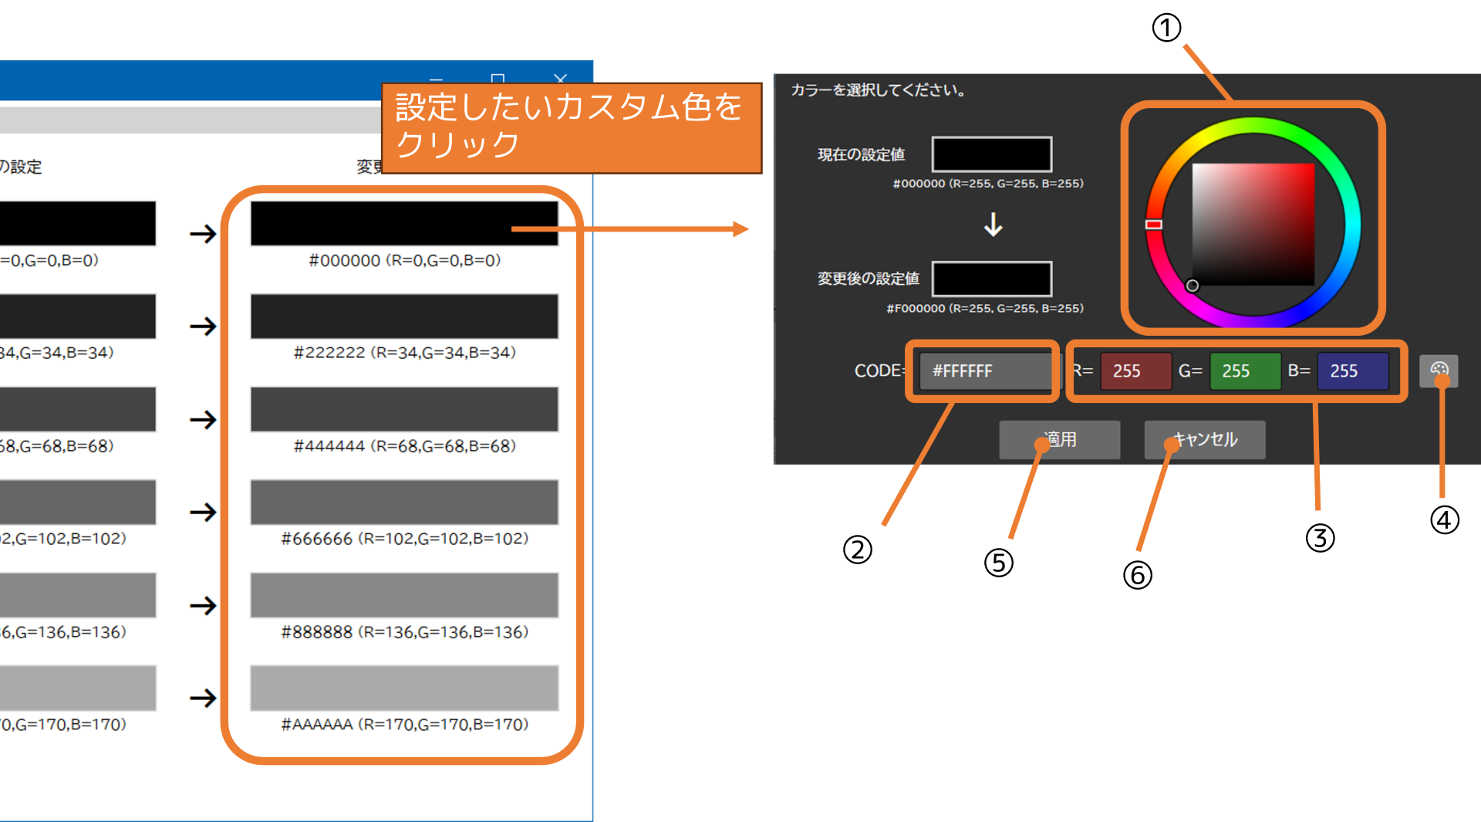Click the palette icon button beside B field
The width and height of the screenshot is (1481, 822).
[1438, 370]
